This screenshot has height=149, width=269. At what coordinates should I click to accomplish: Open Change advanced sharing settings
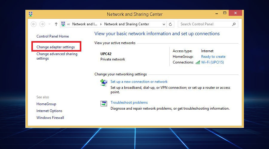click(x=57, y=56)
